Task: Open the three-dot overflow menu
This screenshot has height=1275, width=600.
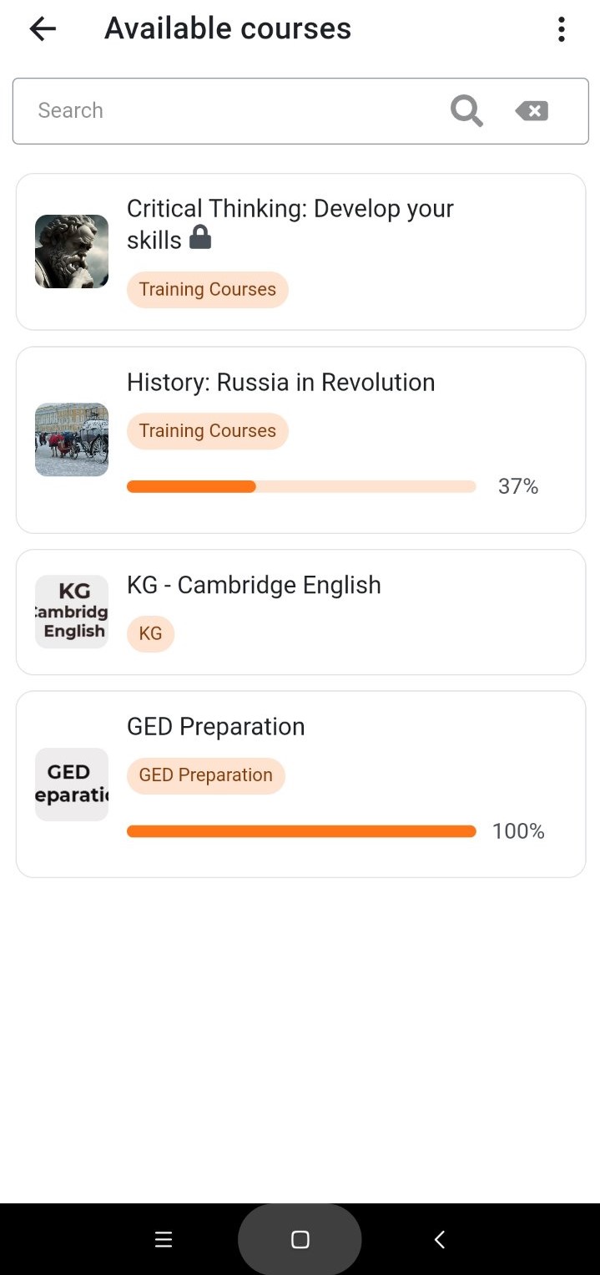Action: tap(561, 29)
